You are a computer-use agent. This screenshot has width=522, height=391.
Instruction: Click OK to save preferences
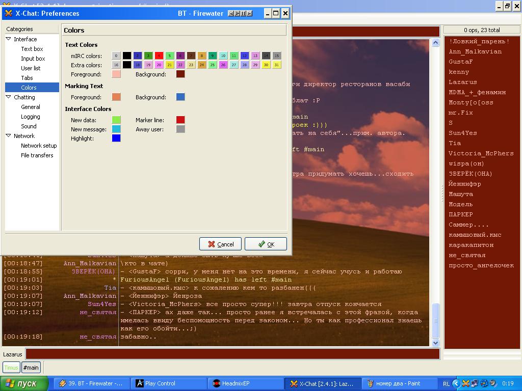coord(266,244)
